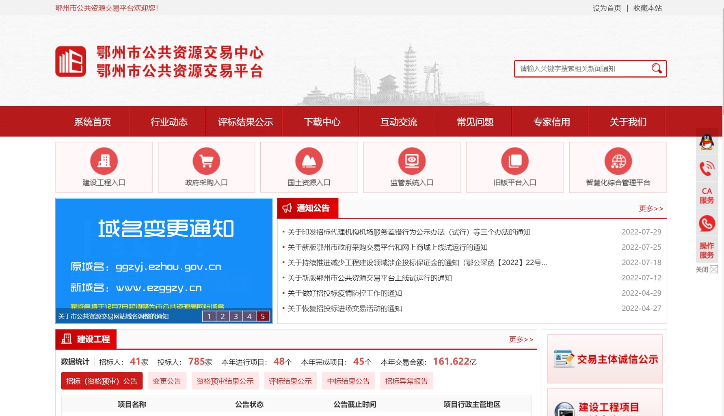
Task: Open 互动交流 in the navigation bar
Action: [x=399, y=122]
